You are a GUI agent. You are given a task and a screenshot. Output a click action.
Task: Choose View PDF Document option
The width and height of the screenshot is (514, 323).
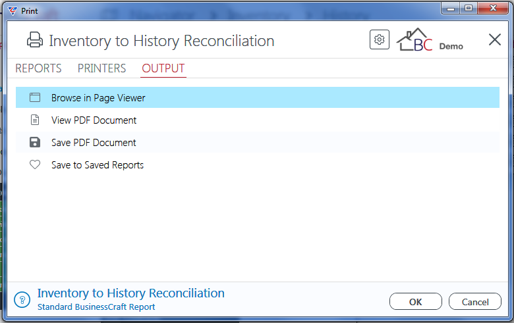[258, 120]
